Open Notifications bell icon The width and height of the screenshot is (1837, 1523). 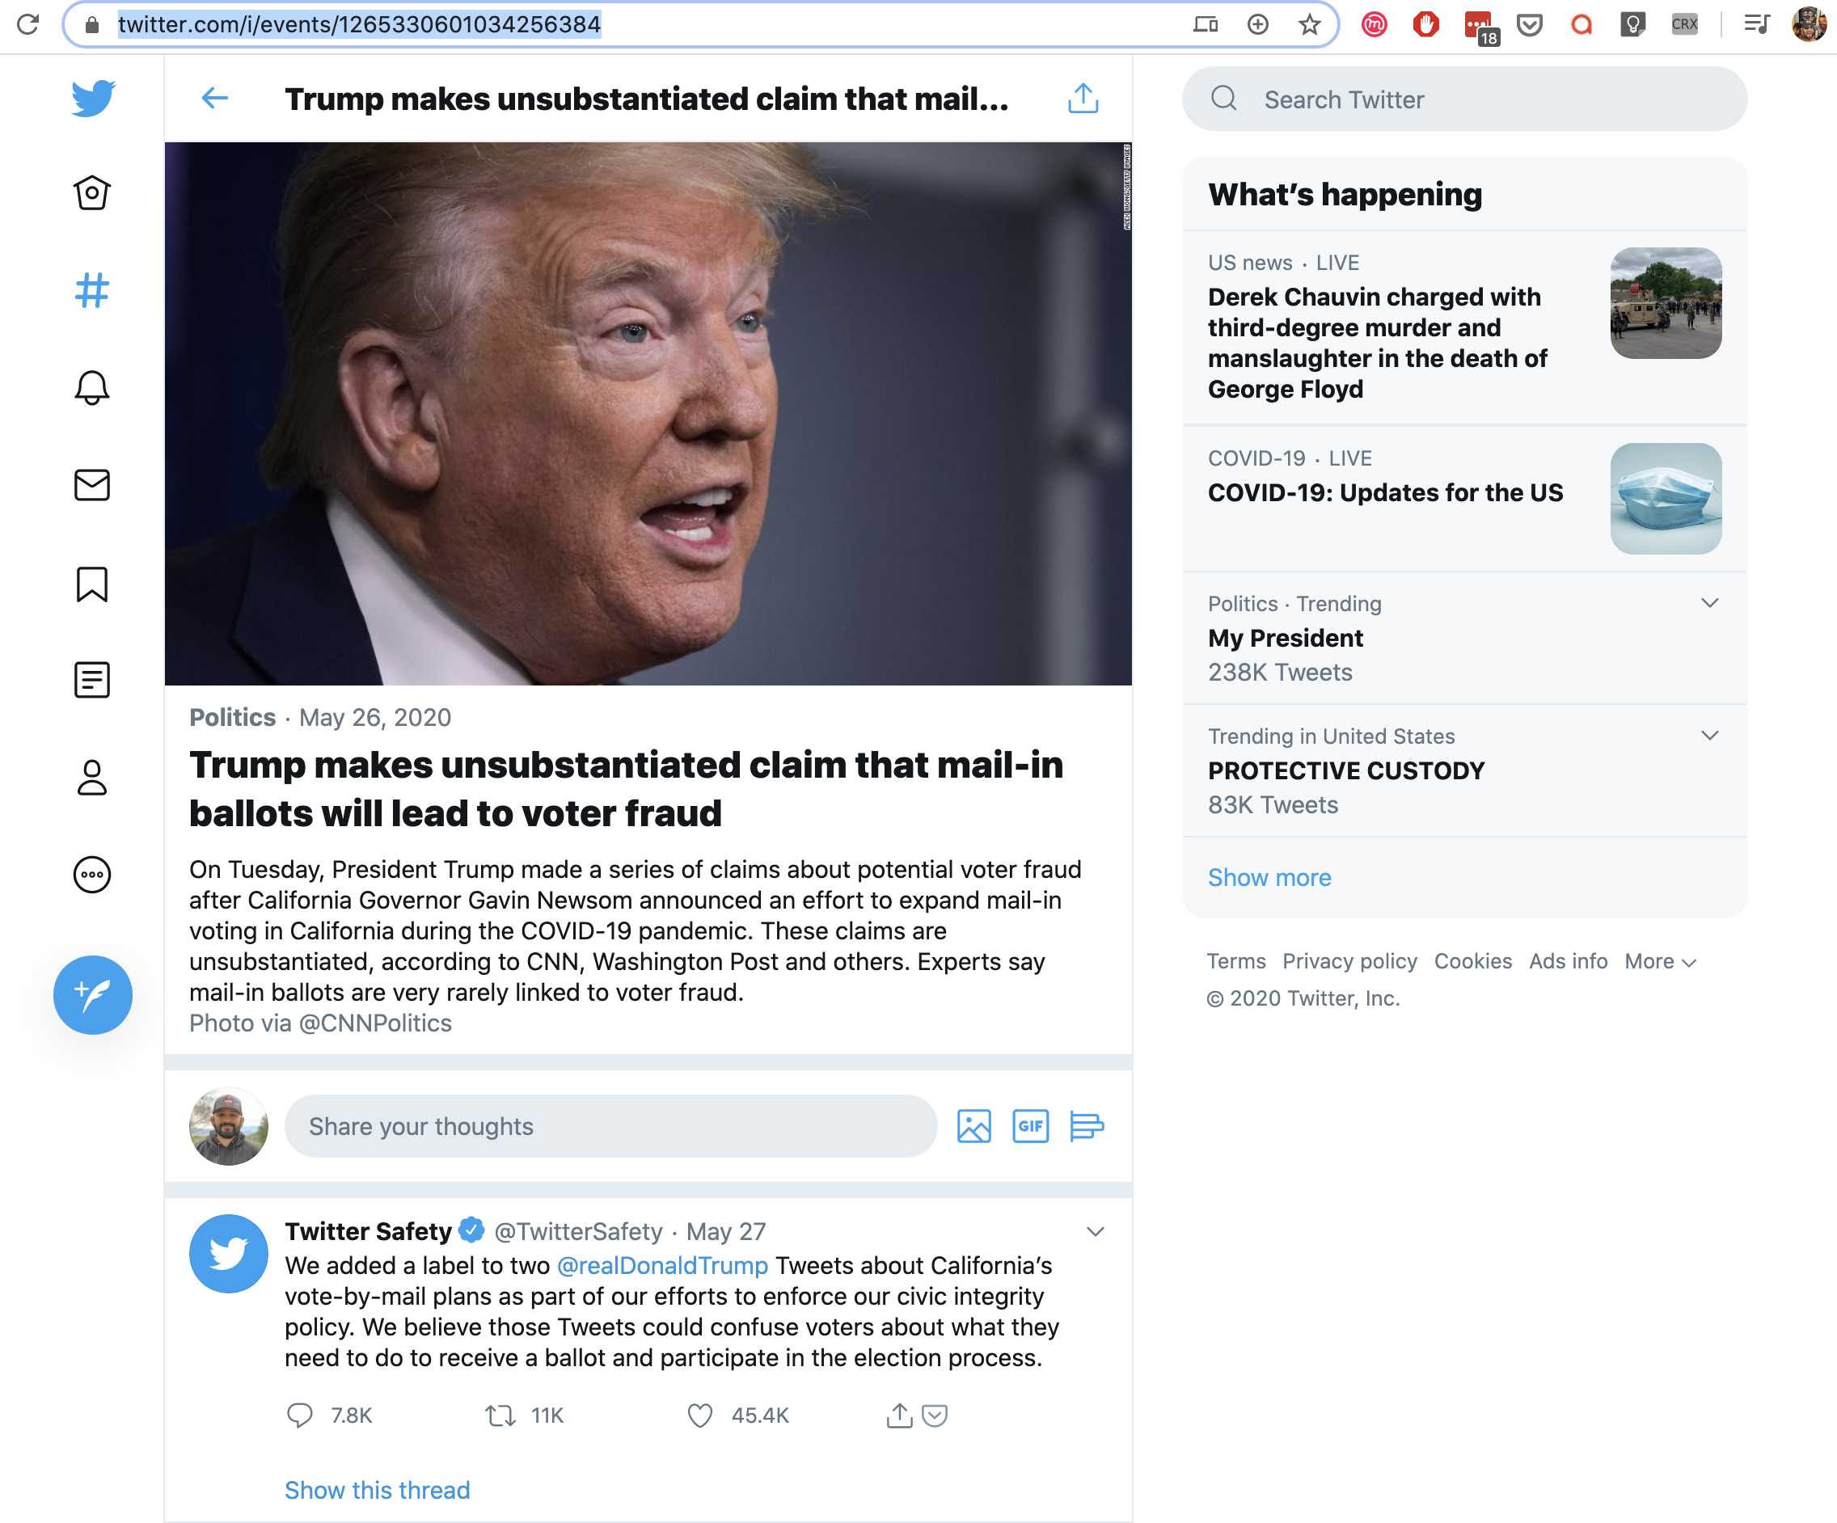pyautogui.click(x=92, y=387)
